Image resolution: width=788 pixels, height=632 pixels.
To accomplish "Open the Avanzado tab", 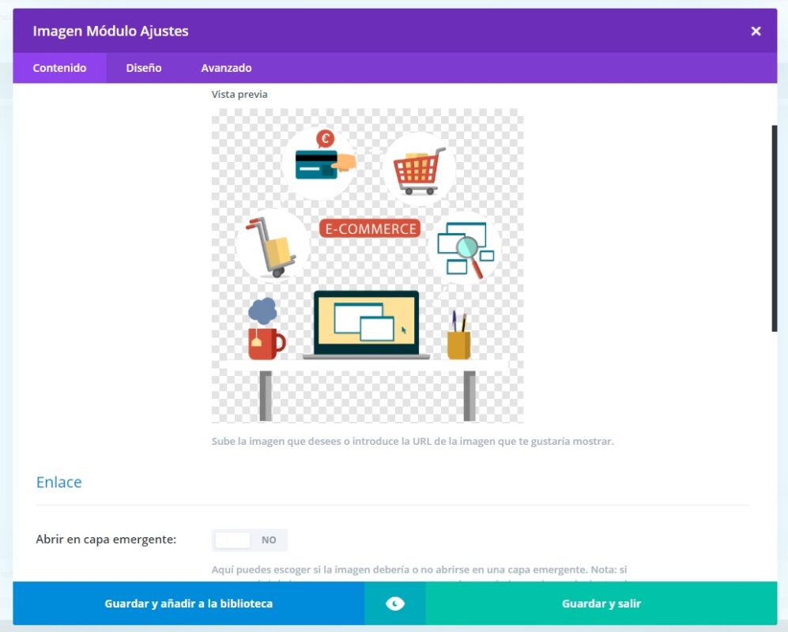I will click(x=226, y=68).
